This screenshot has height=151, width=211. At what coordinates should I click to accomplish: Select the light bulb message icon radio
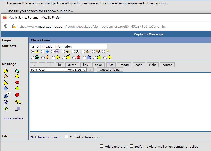tap(103, 51)
